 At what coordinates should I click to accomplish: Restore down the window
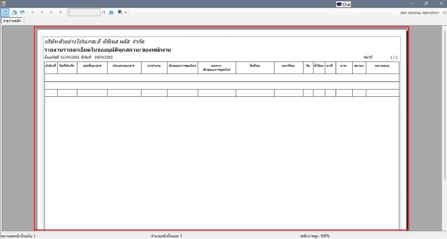(x=426, y=3)
